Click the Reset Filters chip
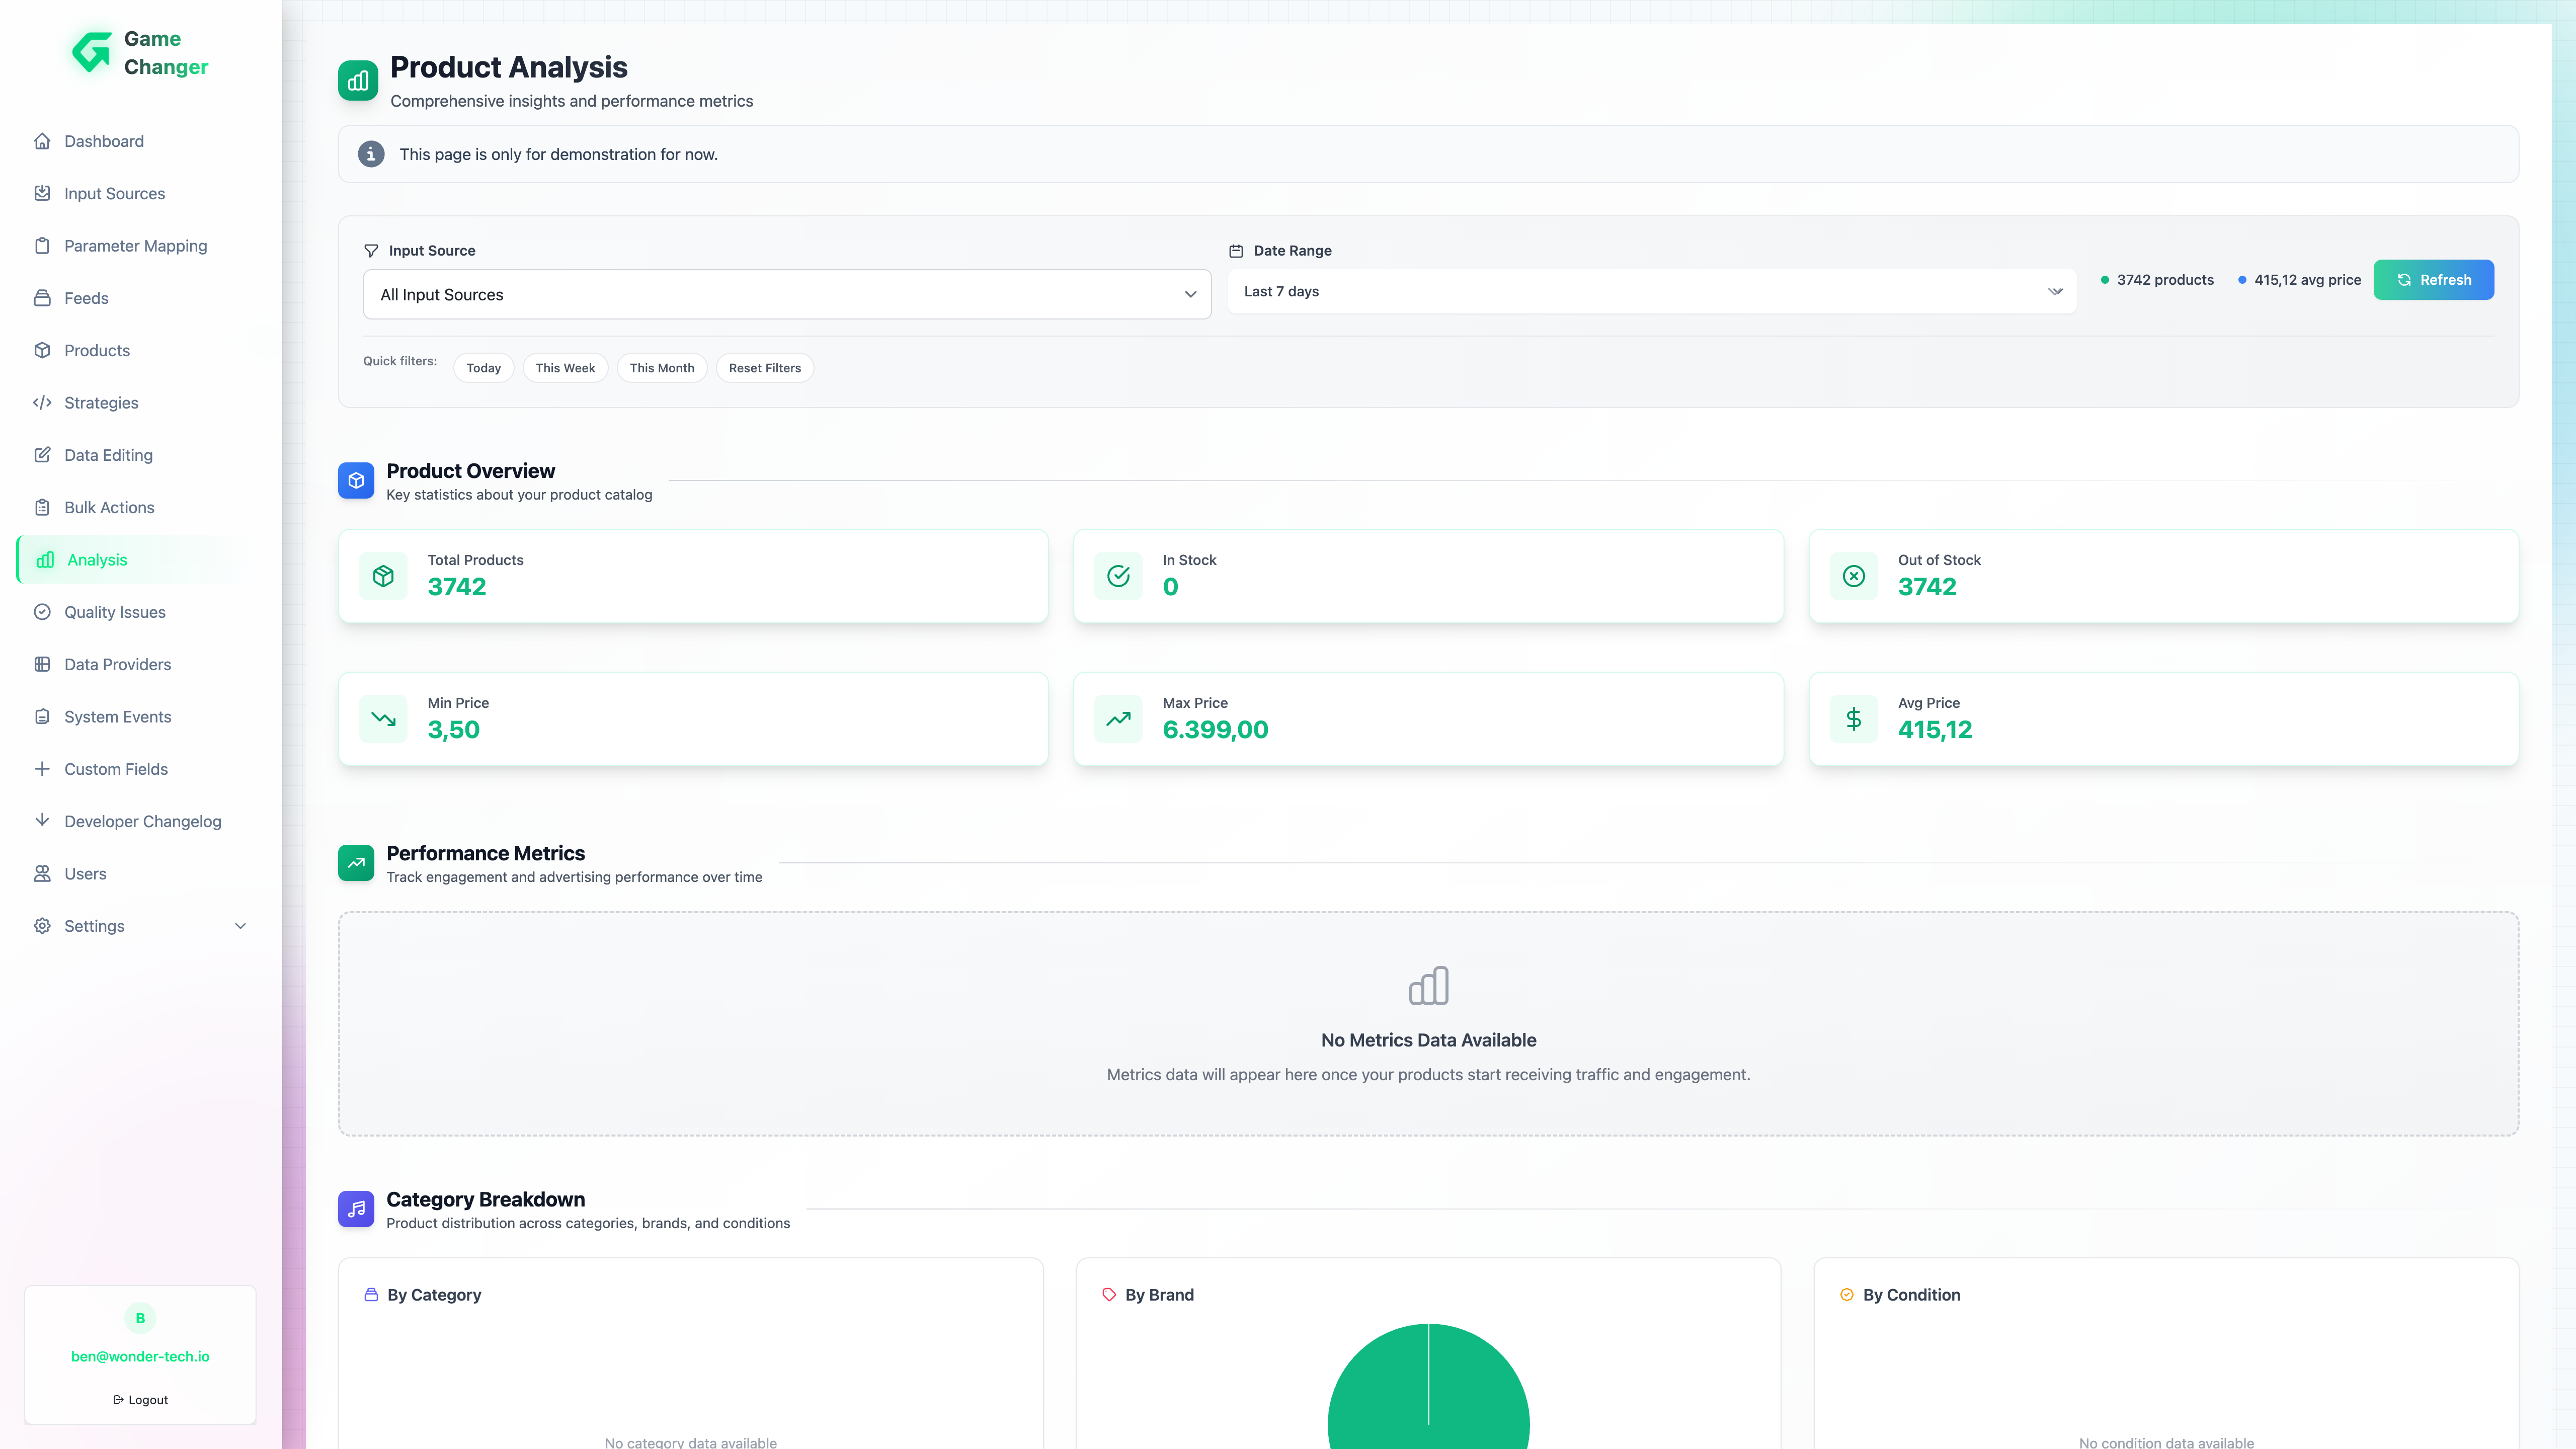The image size is (2576, 1449). click(764, 368)
